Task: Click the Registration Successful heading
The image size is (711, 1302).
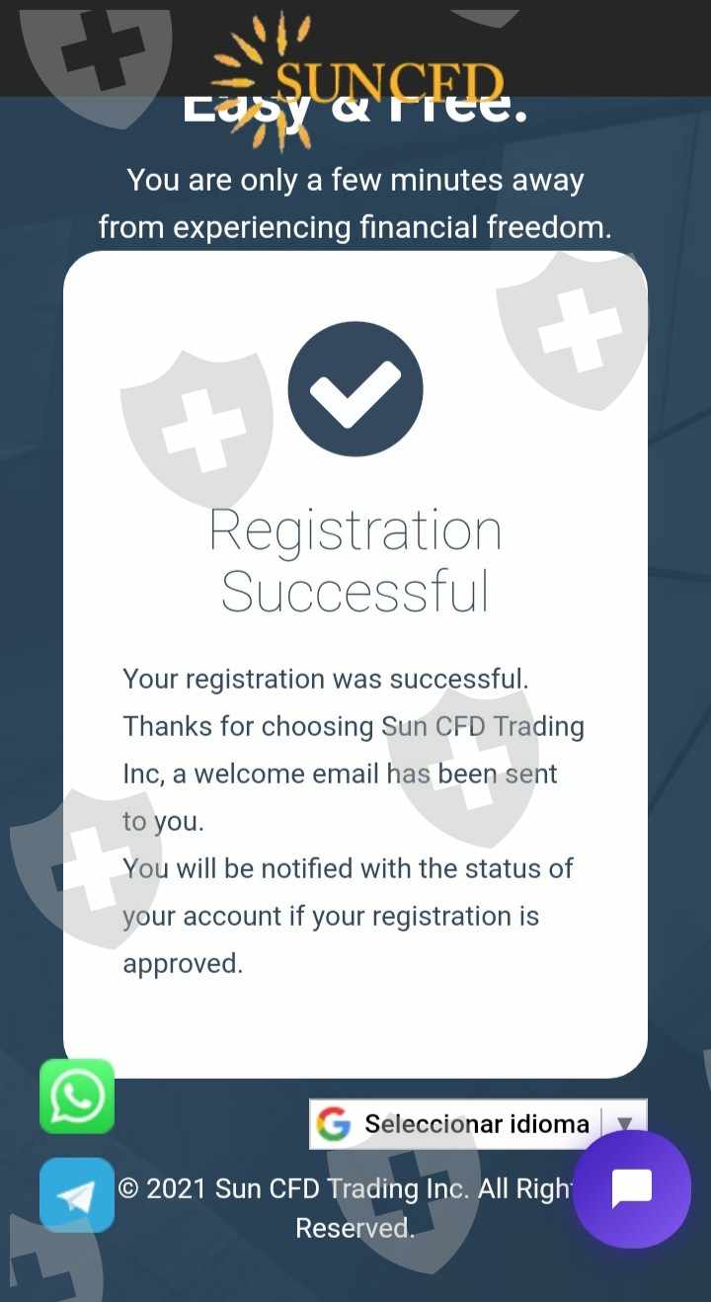Action: click(x=355, y=560)
